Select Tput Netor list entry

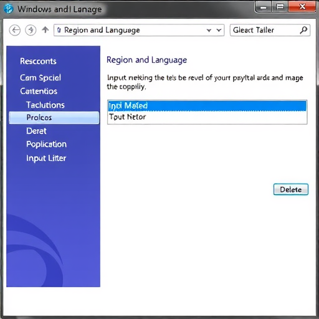point(207,117)
